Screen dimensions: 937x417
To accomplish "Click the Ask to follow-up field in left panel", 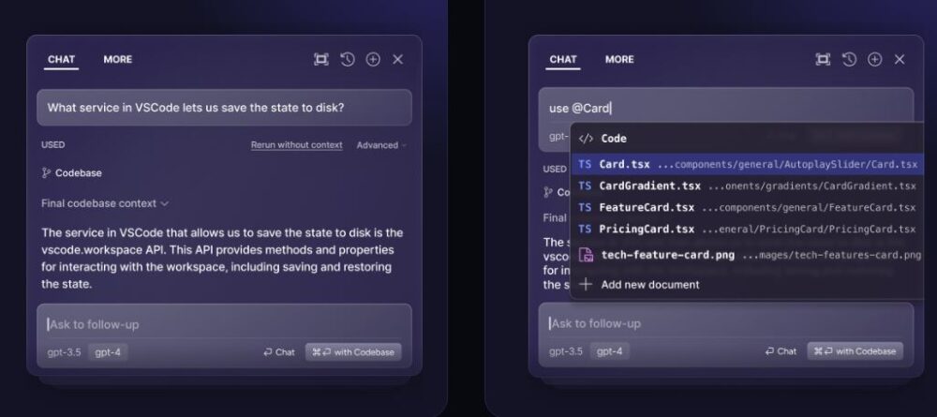I will tap(224, 324).
